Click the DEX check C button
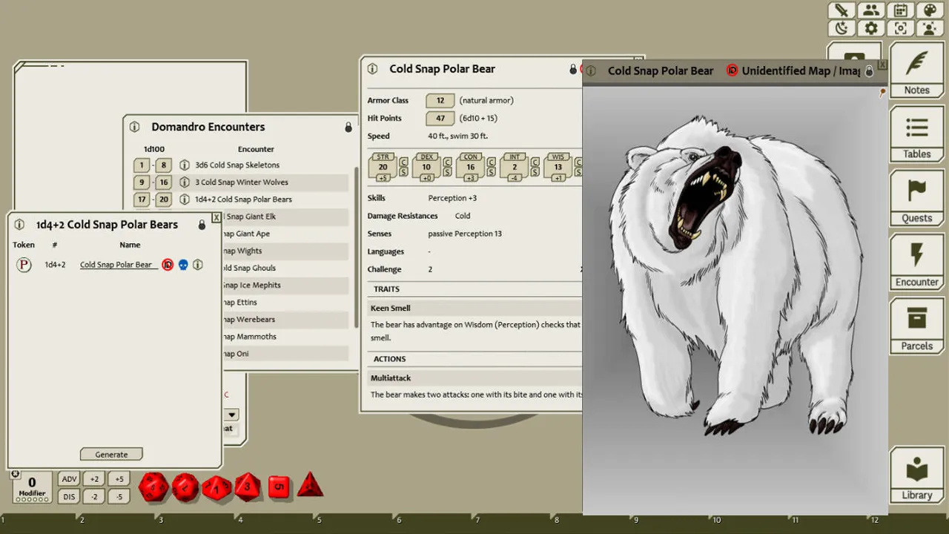Image resolution: width=949 pixels, height=534 pixels. (x=447, y=162)
